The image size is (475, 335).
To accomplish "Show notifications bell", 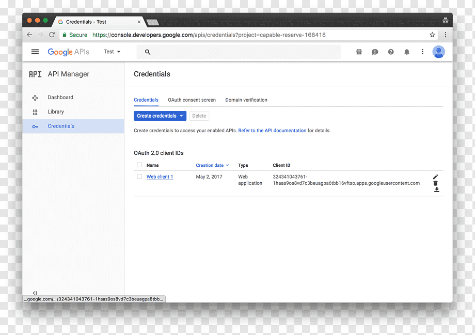I will (x=407, y=52).
